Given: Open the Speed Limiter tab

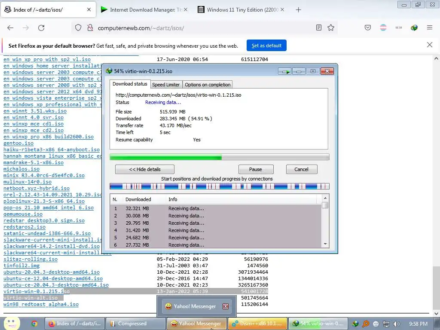Looking at the screenshot, I should click(x=165, y=85).
